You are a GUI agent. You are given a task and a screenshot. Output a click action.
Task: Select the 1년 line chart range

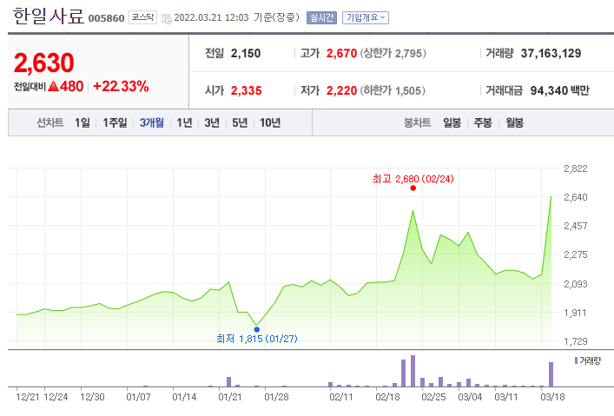[184, 122]
